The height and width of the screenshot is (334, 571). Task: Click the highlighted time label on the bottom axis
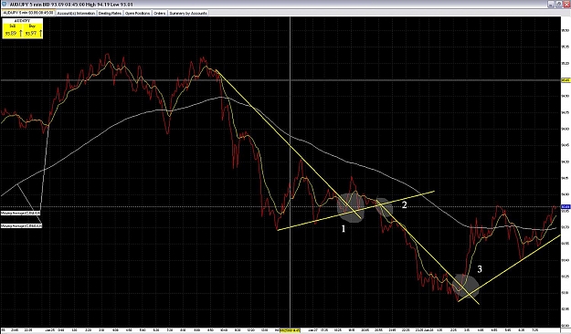290,330
